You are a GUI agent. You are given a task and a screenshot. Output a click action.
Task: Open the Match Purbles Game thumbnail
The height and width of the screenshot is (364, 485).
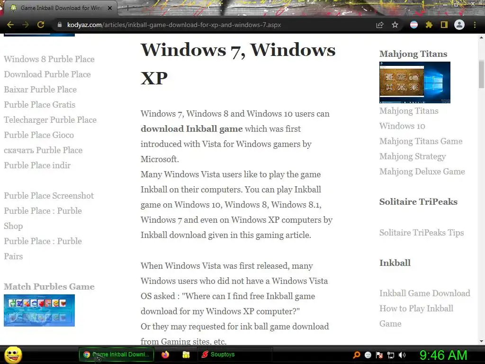click(39, 310)
